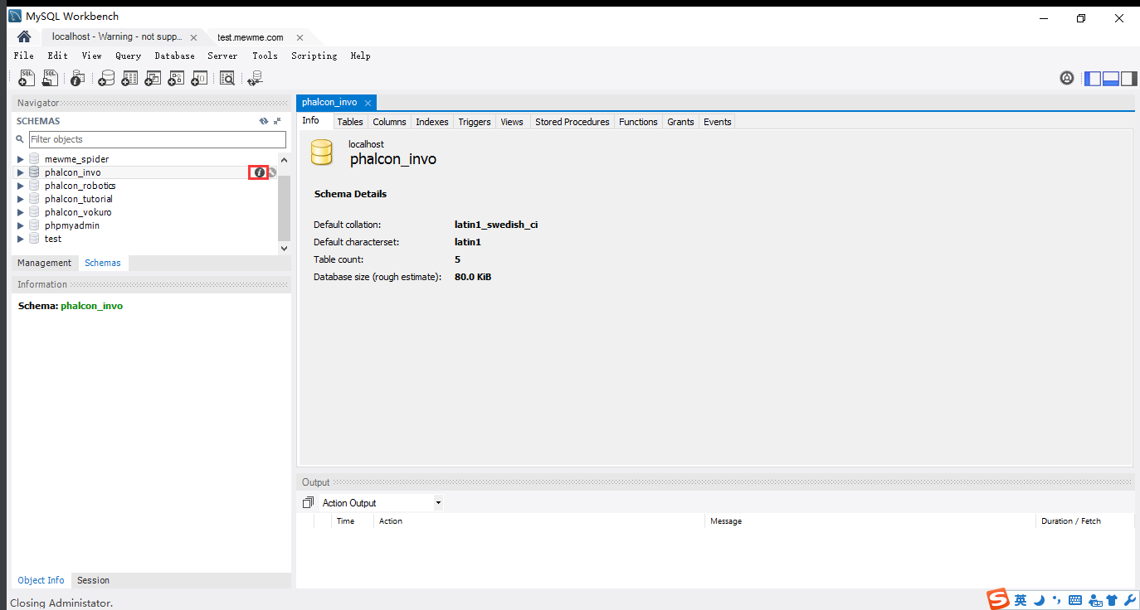Open the soft keyboard icon in input bar
1140x610 pixels.
coord(1075,600)
